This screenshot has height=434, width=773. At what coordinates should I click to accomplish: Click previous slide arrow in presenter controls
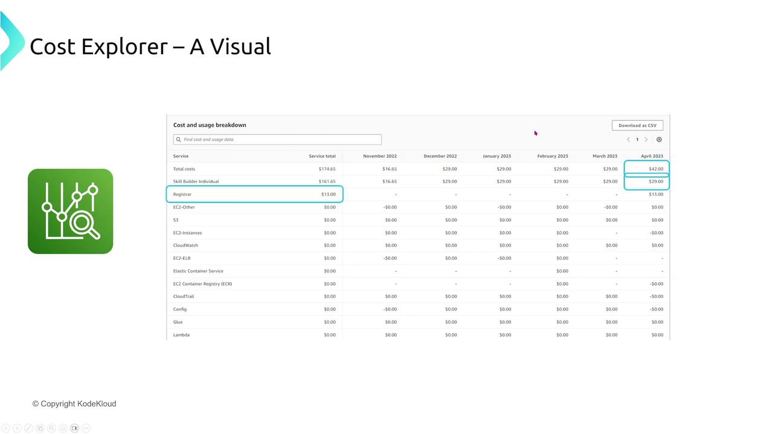[x=5, y=428]
